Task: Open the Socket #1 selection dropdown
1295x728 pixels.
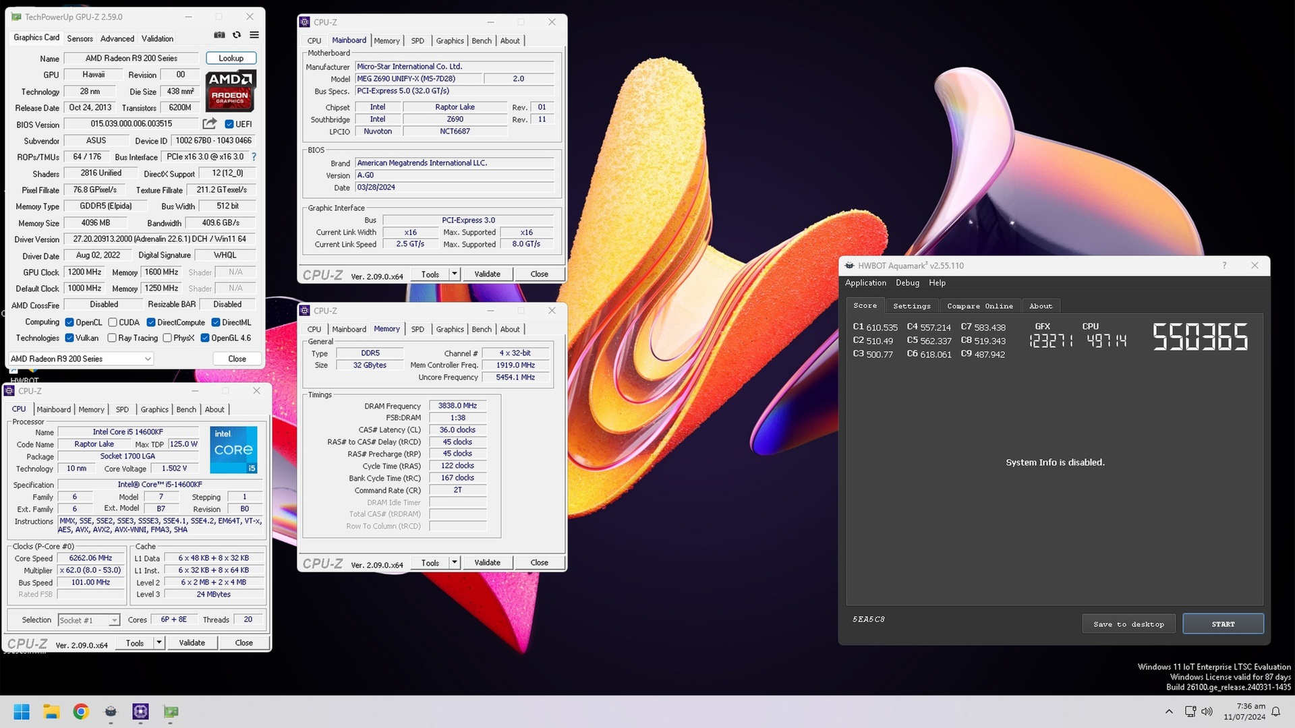Action: 88,620
